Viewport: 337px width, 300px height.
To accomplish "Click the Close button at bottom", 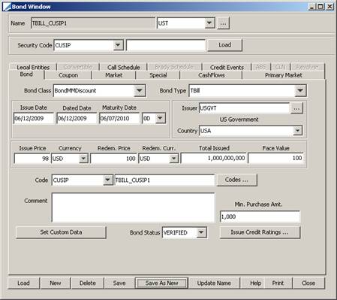I will (x=308, y=283).
